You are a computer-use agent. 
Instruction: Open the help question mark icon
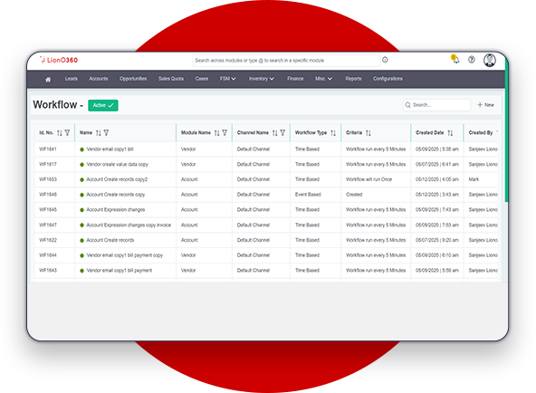472,60
